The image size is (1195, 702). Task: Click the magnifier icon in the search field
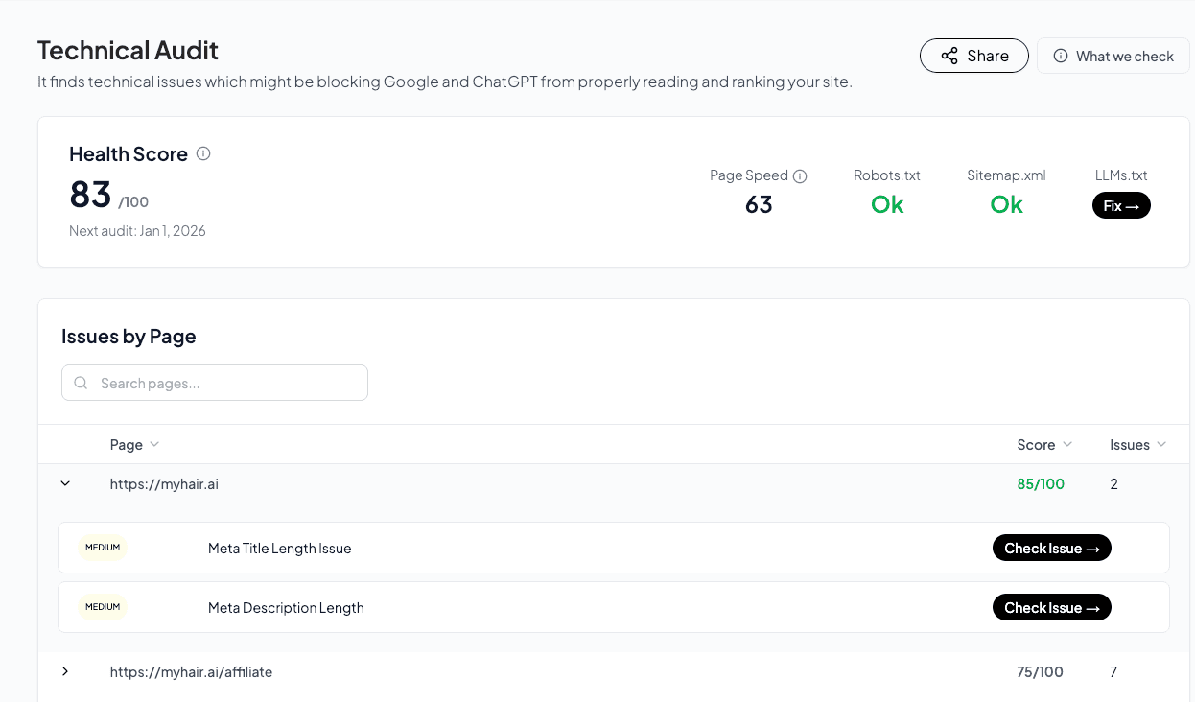[x=81, y=383]
